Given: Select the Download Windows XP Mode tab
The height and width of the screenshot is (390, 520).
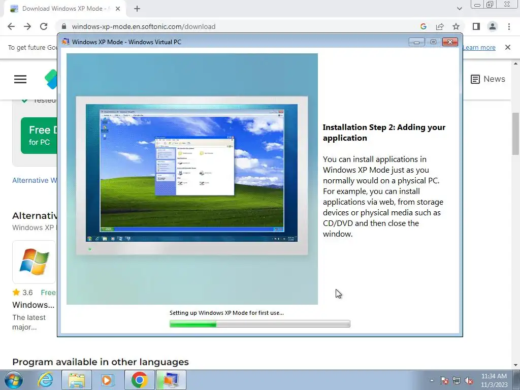Looking at the screenshot, I should [x=65, y=9].
